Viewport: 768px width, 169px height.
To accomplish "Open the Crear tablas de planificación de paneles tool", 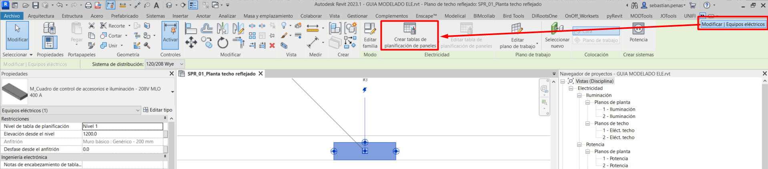I will [410, 35].
